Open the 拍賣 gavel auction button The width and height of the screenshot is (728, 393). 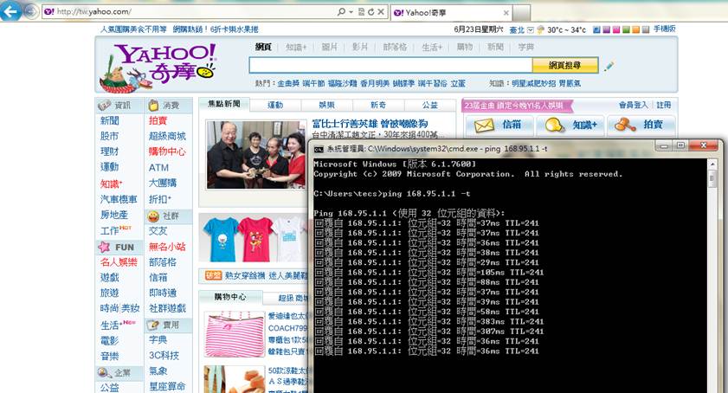coord(641,125)
